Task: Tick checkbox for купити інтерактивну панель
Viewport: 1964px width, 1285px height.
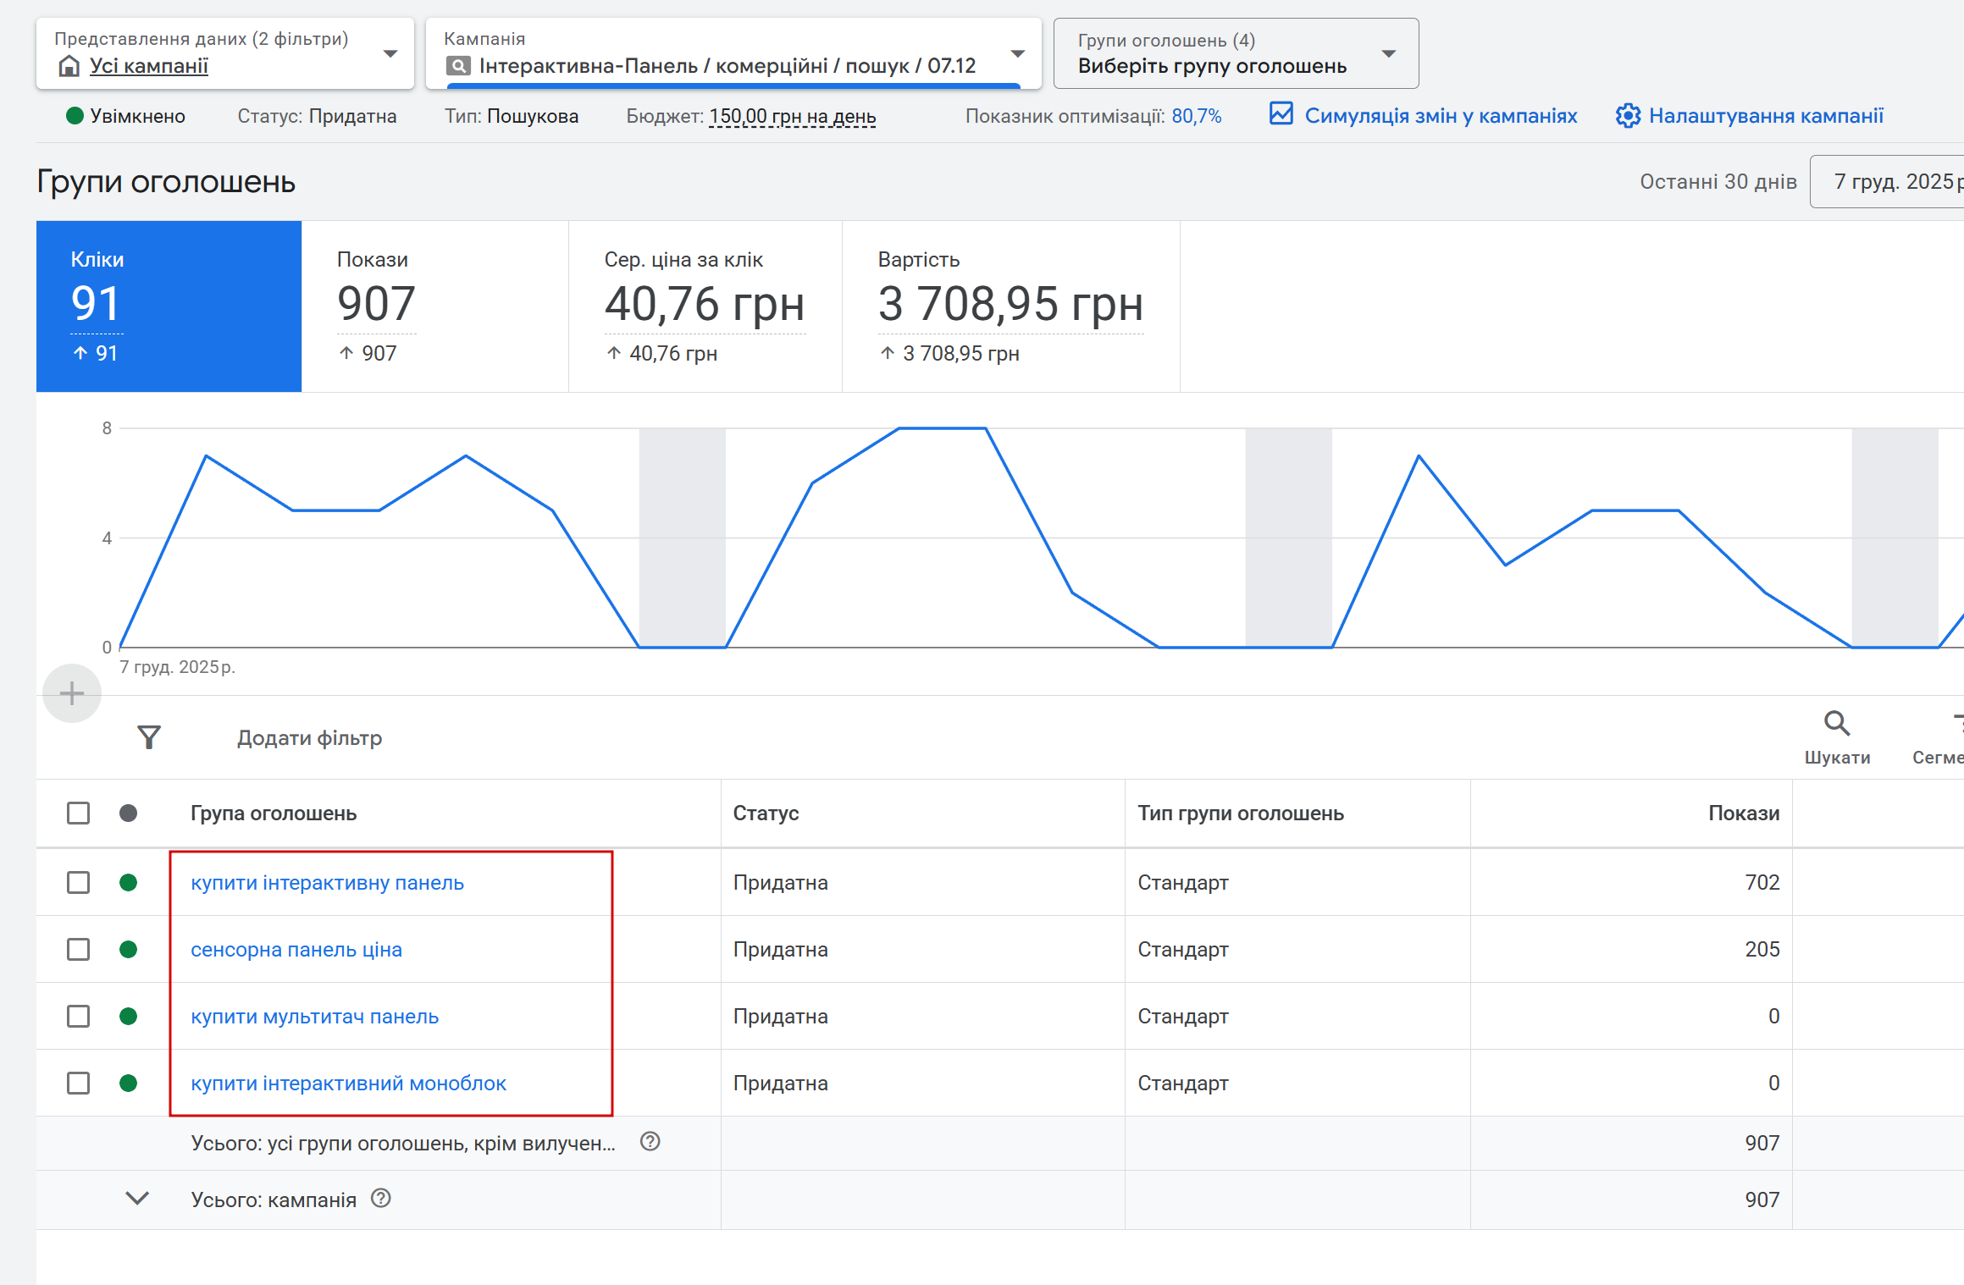Action: [79, 883]
